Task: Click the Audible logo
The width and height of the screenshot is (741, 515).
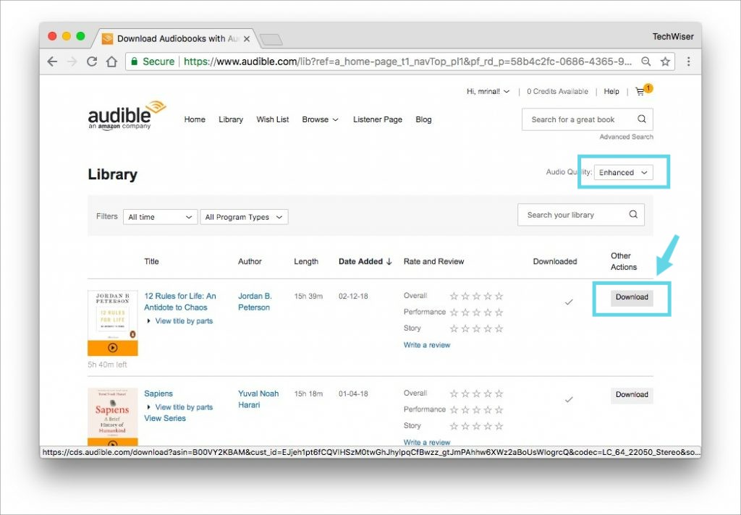Action: [127, 115]
